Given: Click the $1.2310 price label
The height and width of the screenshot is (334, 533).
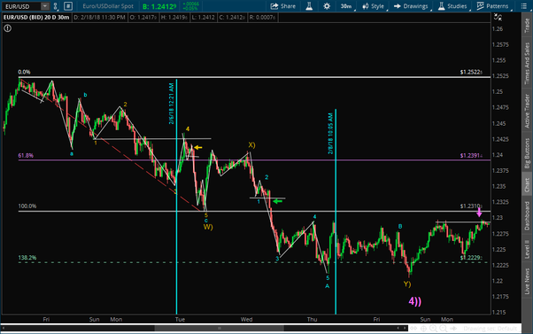Looking at the screenshot, I should point(471,206).
